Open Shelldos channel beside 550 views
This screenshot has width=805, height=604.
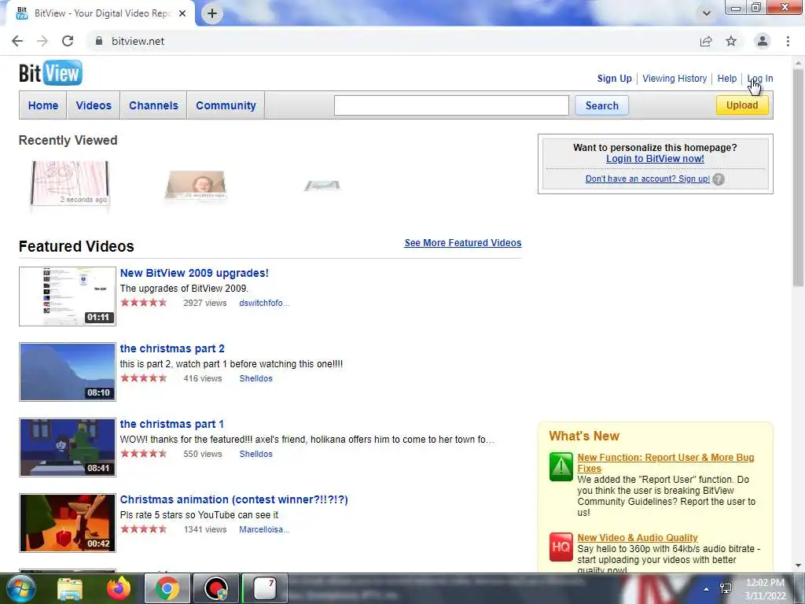click(x=255, y=454)
